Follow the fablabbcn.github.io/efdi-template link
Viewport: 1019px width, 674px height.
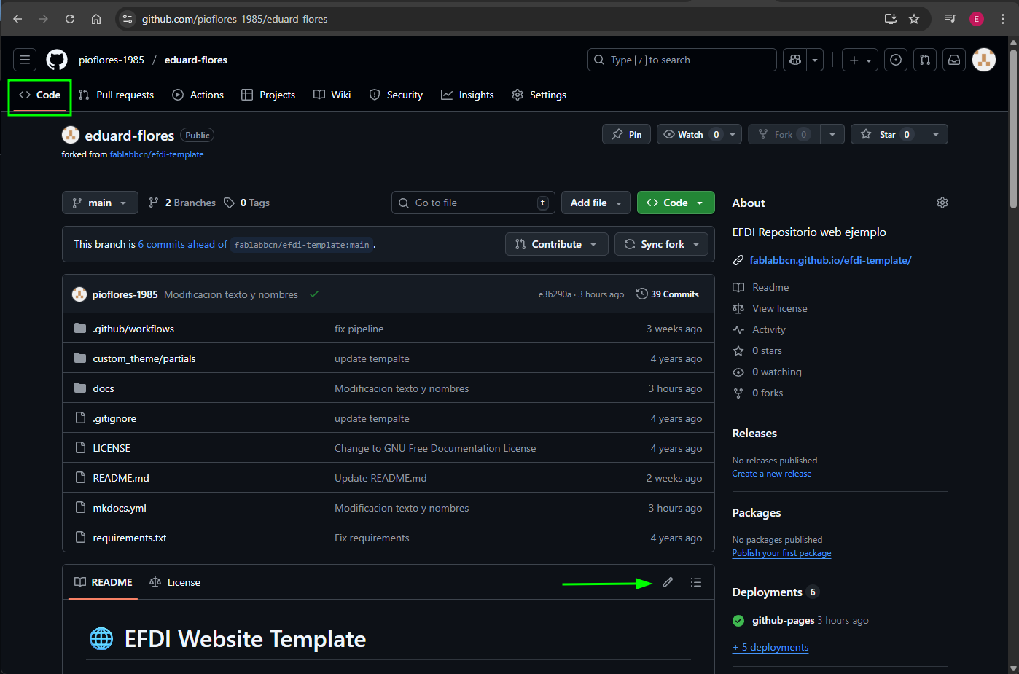(830, 260)
